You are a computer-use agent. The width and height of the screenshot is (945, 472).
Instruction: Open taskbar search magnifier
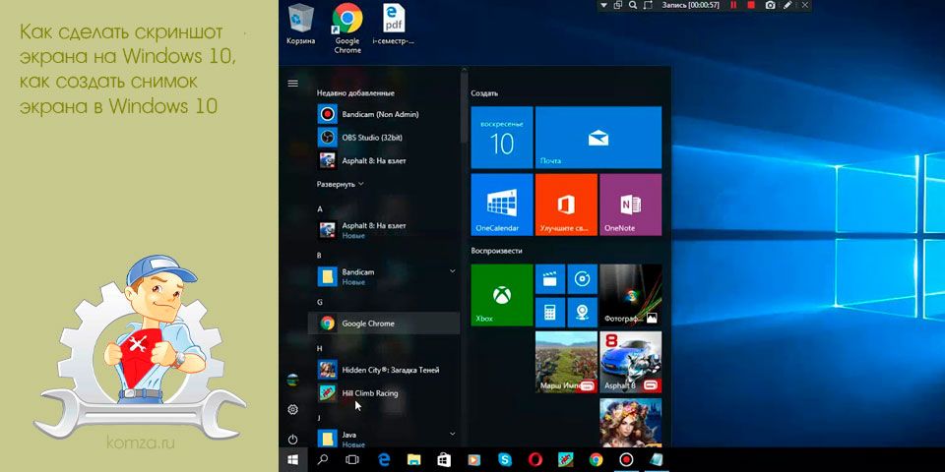pos(323,460)
